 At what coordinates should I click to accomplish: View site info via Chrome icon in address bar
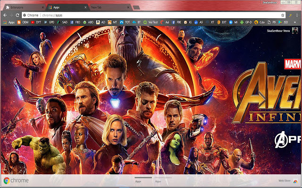(x=25, y=15)
